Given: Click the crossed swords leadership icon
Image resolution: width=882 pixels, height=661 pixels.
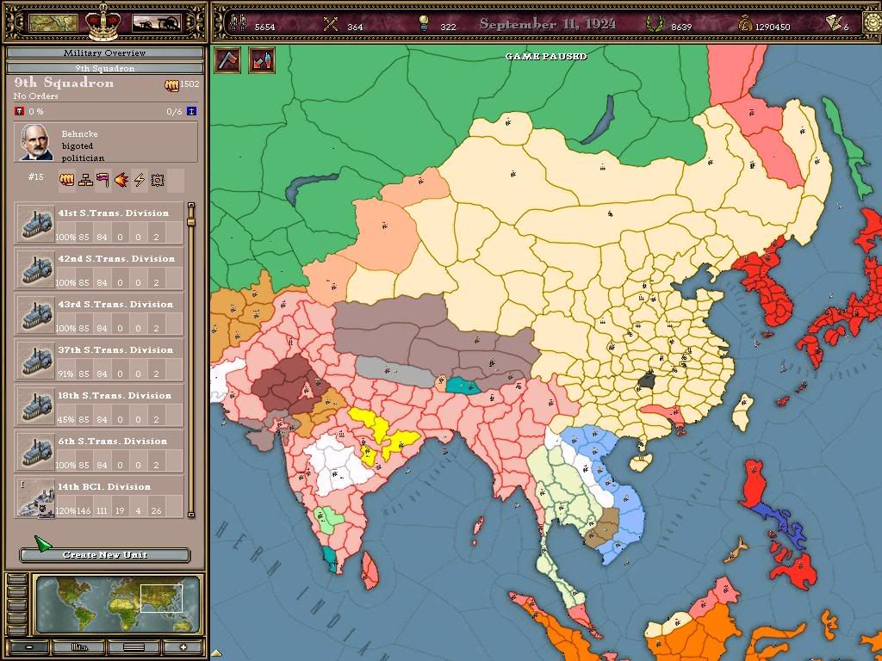Looking at the screenshot, I should pos(331,23).
